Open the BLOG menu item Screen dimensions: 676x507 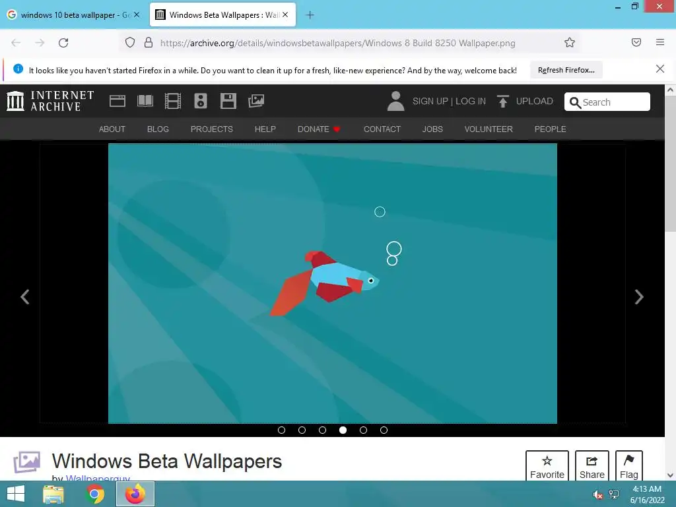158,129
